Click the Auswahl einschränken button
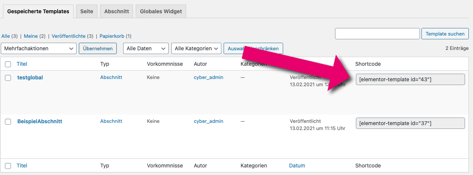The height and width of the screenshot is (175, 473). (x=253, y=48)
